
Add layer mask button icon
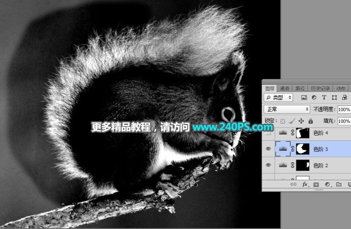click(316, 184)
